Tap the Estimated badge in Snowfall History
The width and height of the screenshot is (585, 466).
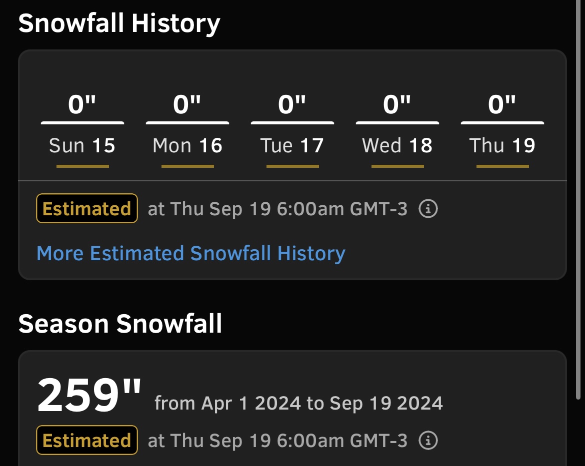(87, 208)
